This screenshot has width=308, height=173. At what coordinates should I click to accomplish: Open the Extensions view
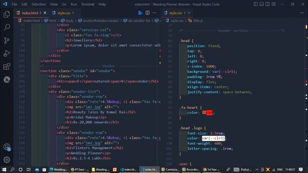tap(7, 66)
